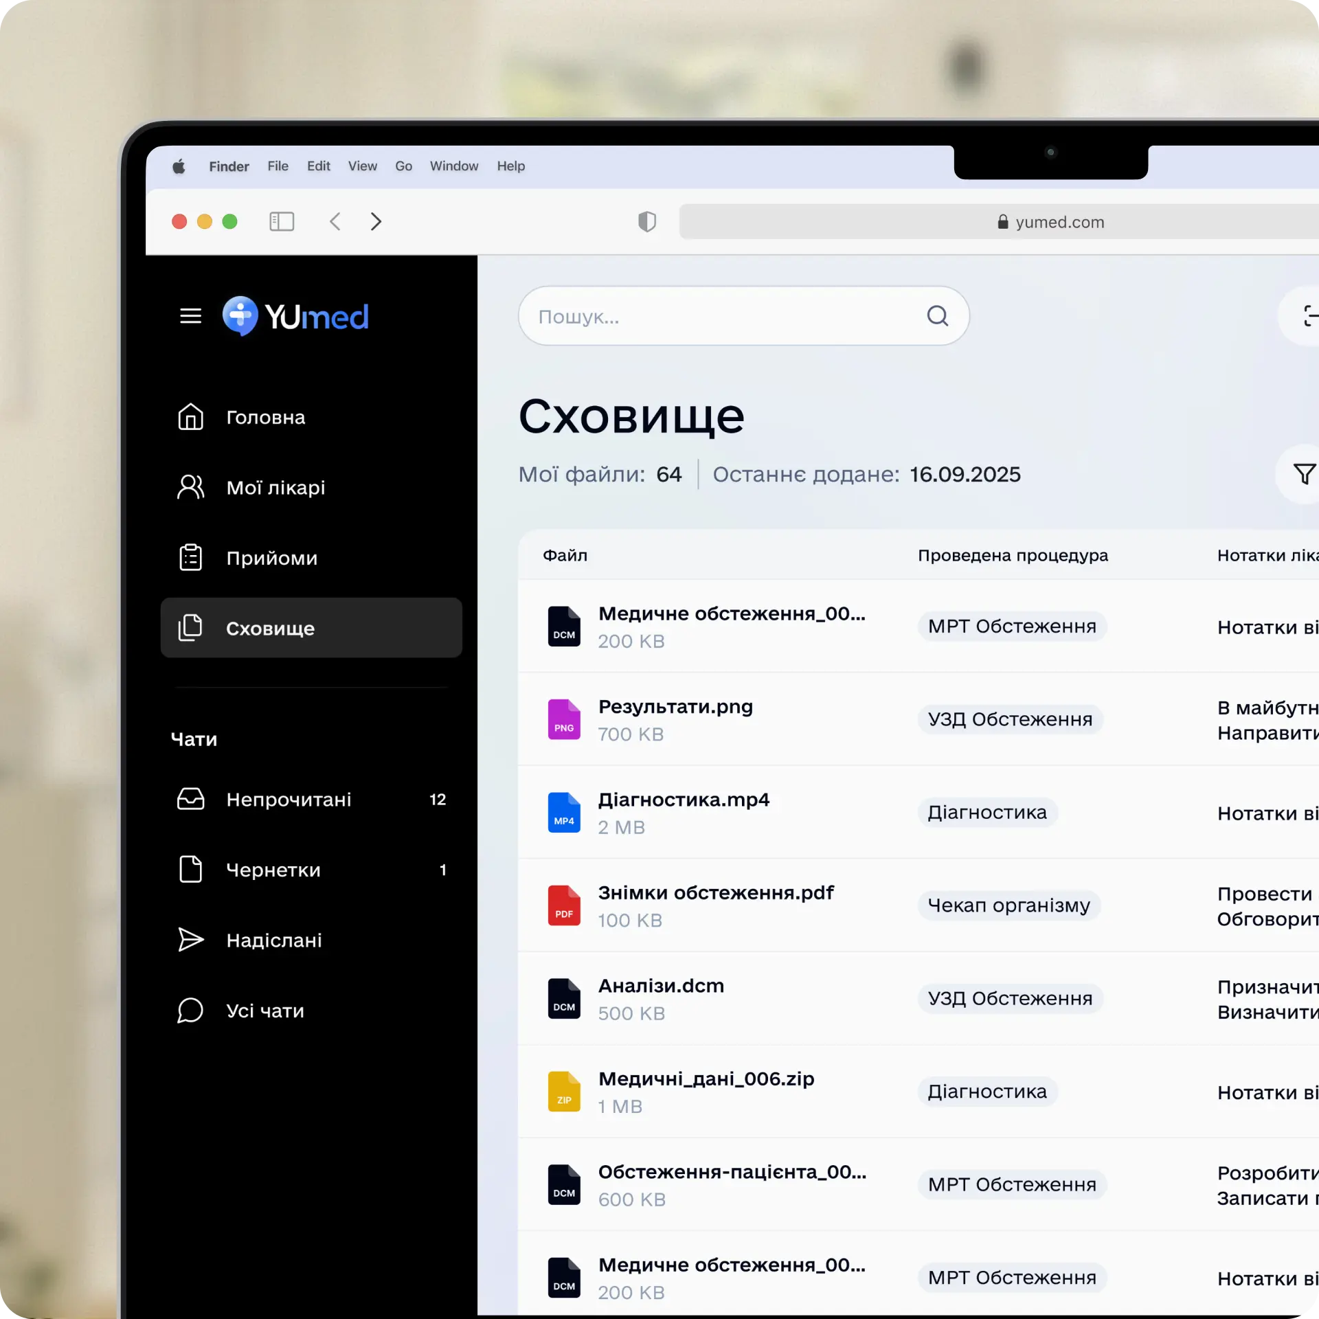The image size is (1319, 1319).
Task: Click the Чекап організму procedure tag
Action: coord(1008,905)
